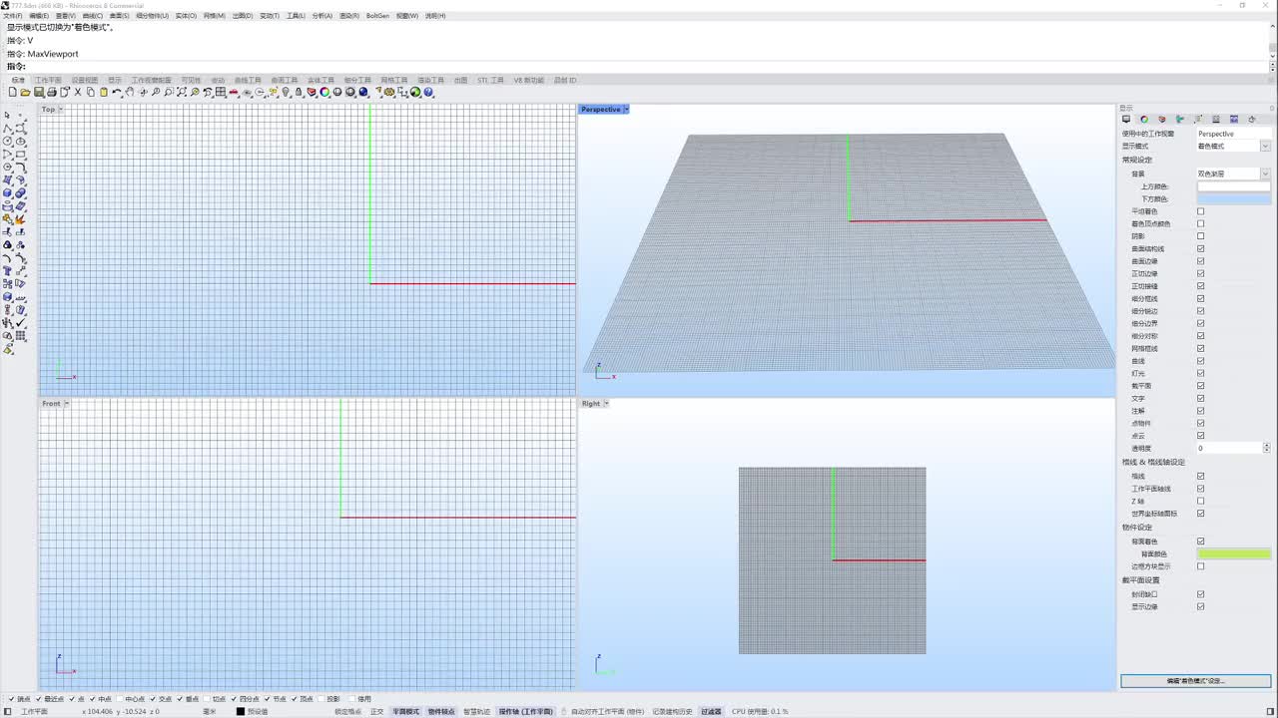Open the Right viewport title dropdown arrow
The width and height of the screenshot is (1278, 718).
tap(606, 404)
